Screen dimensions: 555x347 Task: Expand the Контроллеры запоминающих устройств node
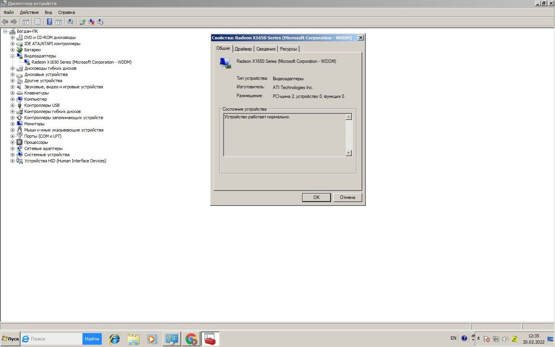(12, 118)
